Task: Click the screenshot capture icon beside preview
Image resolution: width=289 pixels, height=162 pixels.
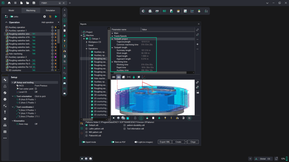Action: click(x=197, y=92)
